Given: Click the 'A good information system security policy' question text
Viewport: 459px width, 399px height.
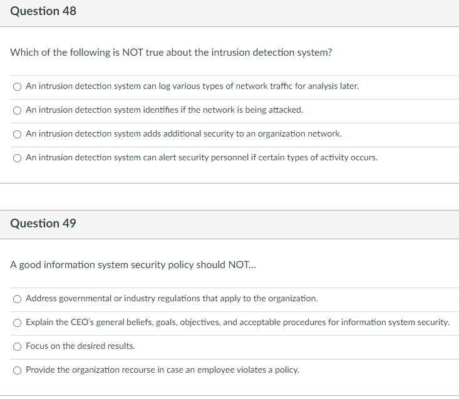Looking at the screenshot, I should pos(133,265).
